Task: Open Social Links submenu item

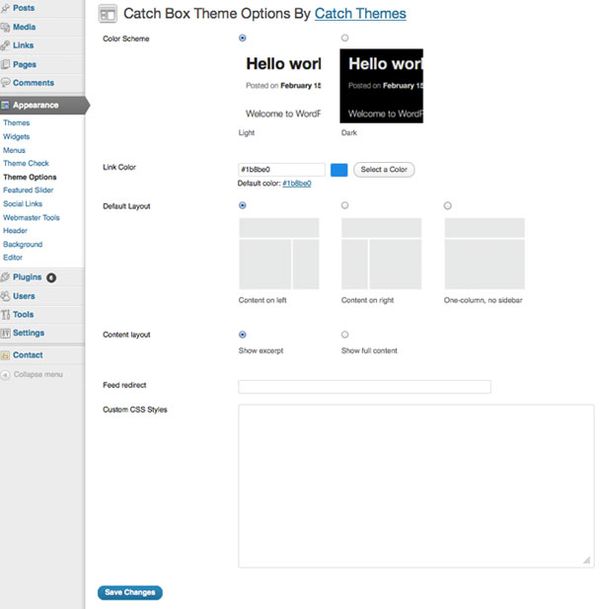Action: click(x=23, y=204)
